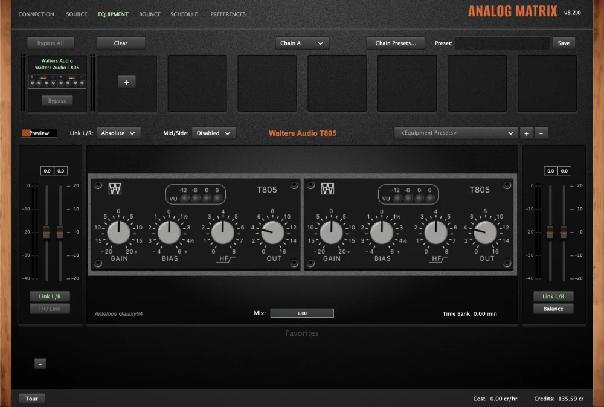
Task: Bypass the Walters Audio T805 slot
Action: coord(57,100)
